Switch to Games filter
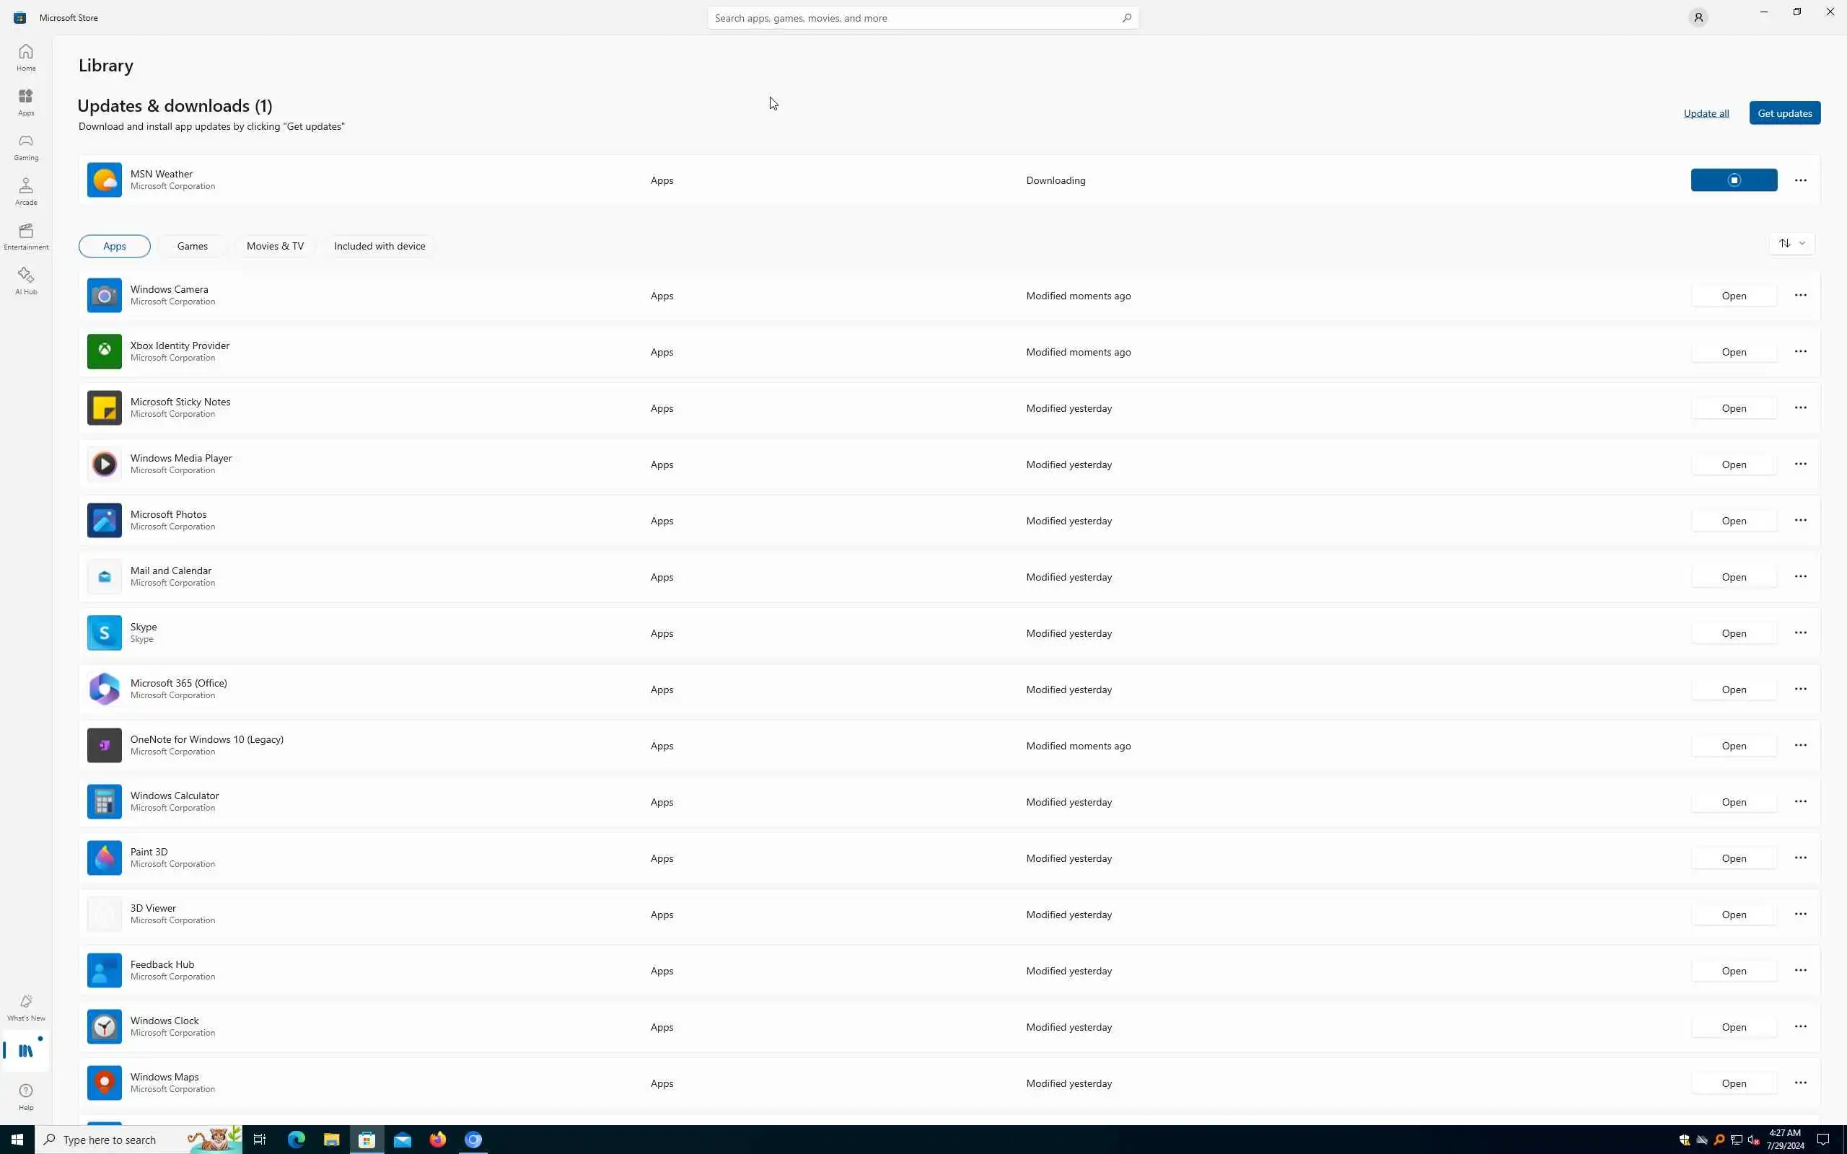The width and height of the screenshot is (1847, 1154). pos(193,246)
